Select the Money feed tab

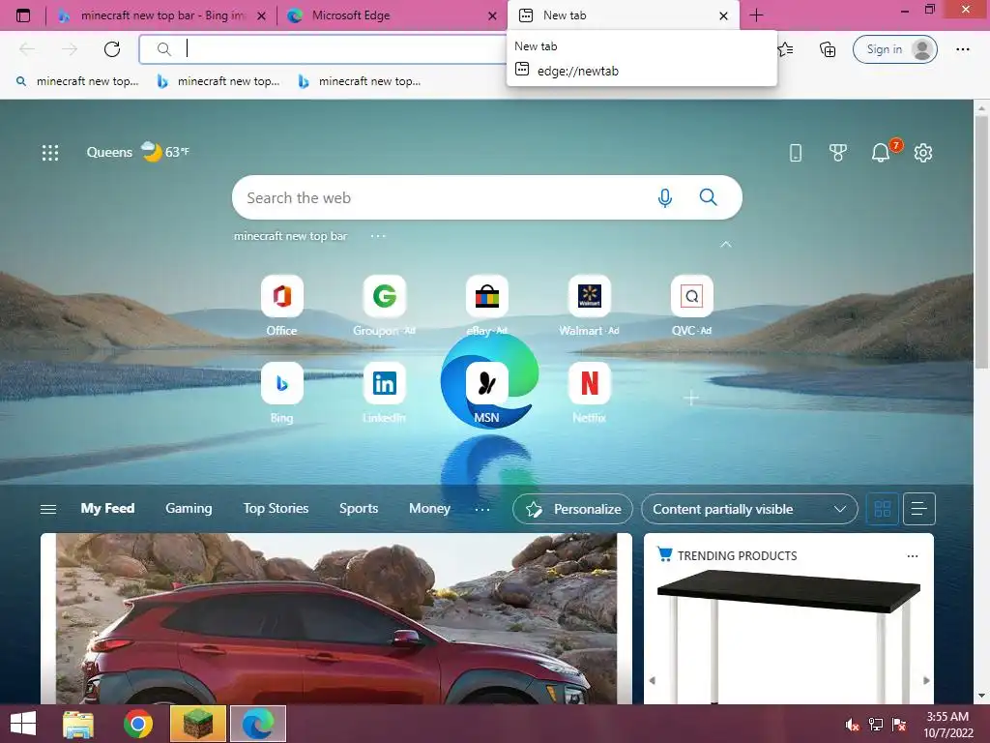[x=429, y=509]
